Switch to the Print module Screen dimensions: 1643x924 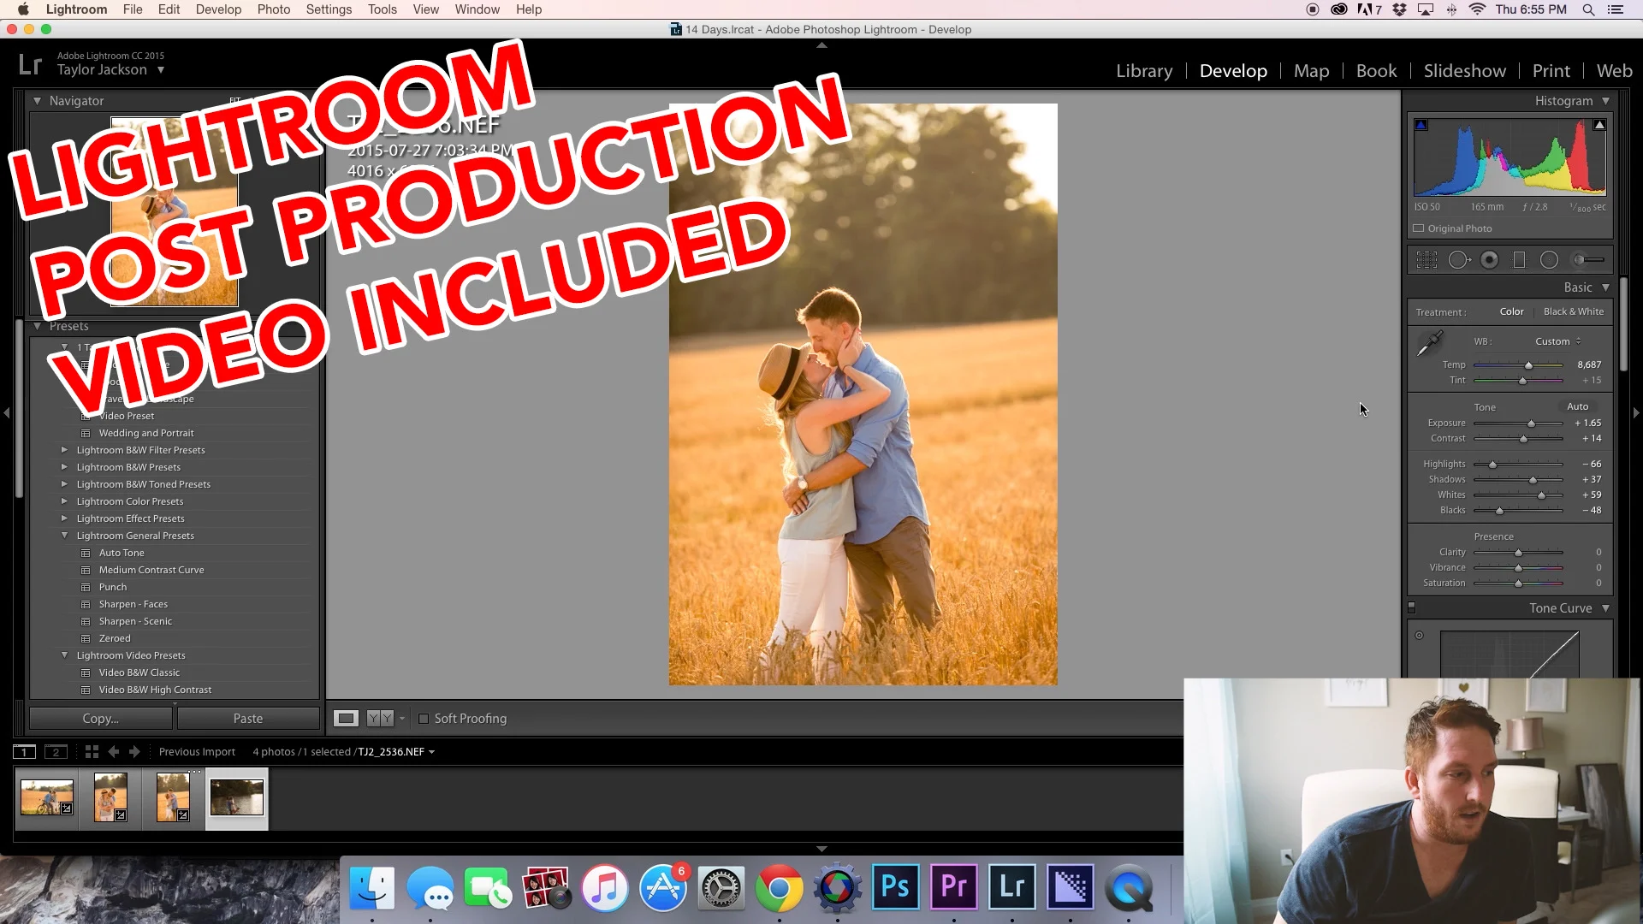pos(1551,71)
